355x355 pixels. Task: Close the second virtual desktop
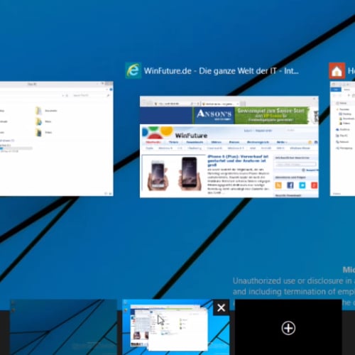pos(222,307)
